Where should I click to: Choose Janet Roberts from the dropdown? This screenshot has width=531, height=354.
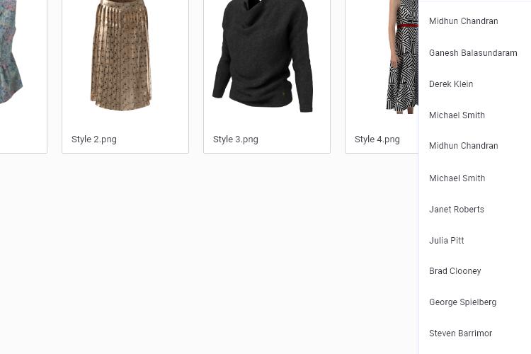point(457,210)
